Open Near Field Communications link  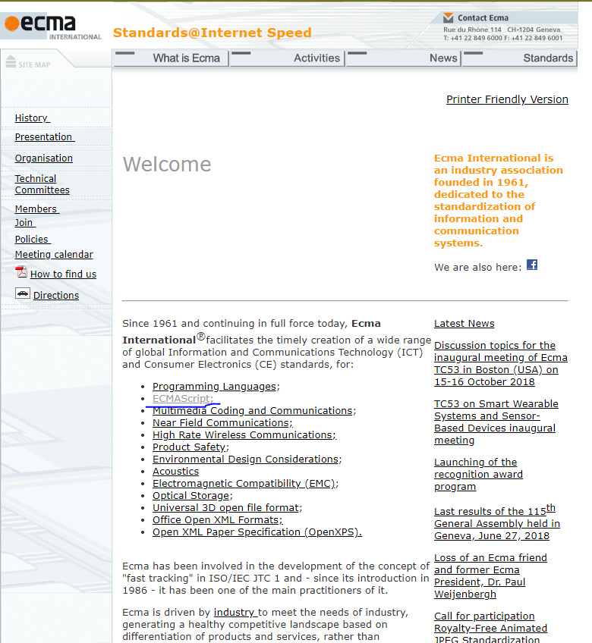222,423
